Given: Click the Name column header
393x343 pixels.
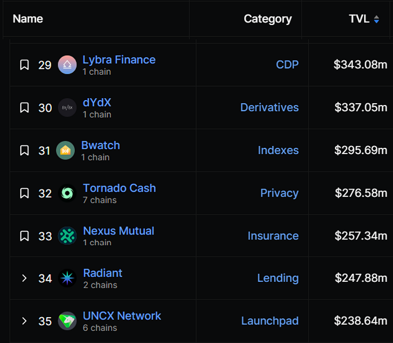Looking at the screenshot, I should [x=28, y=19].
